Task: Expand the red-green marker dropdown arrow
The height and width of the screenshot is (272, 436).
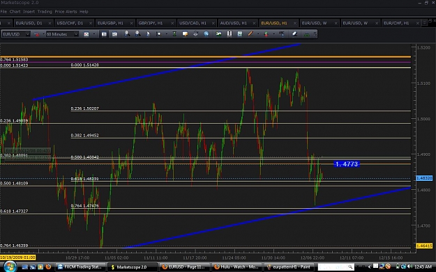Action: click(x=274, y=34)
